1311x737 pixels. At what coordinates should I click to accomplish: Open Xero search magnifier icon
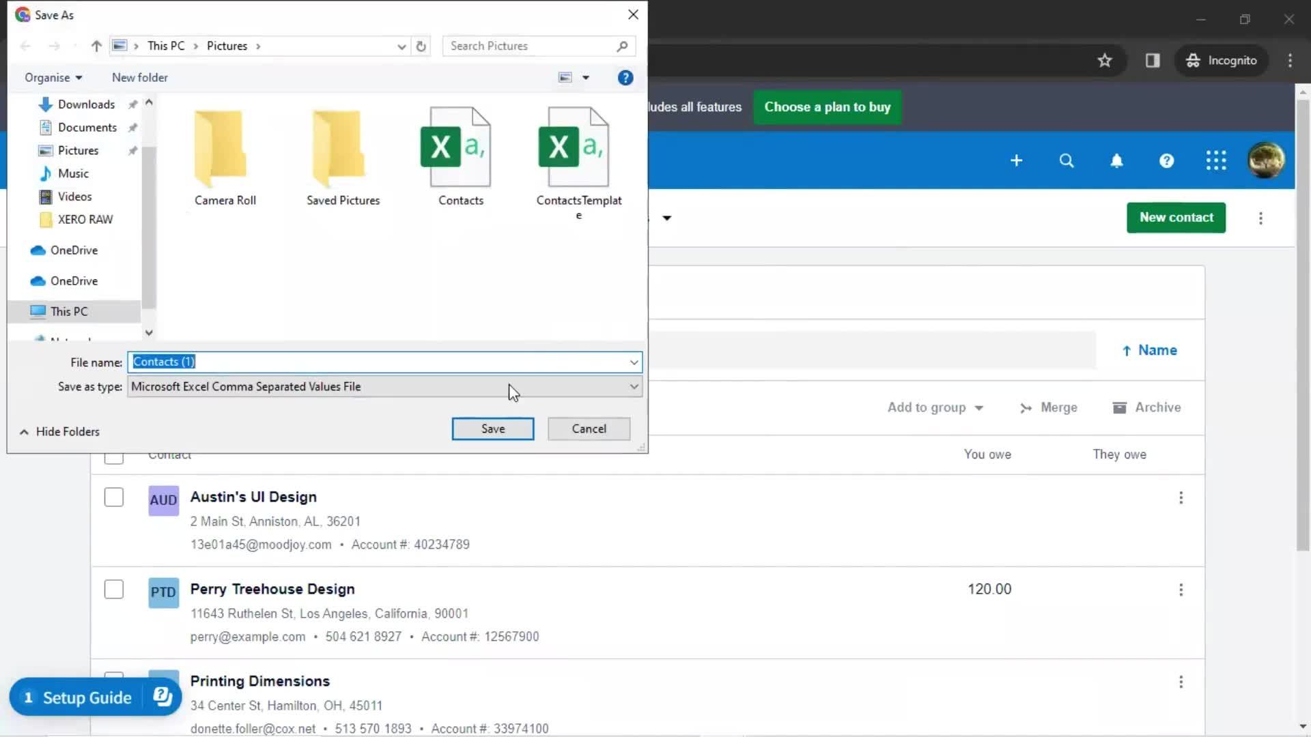[1066, 160]
